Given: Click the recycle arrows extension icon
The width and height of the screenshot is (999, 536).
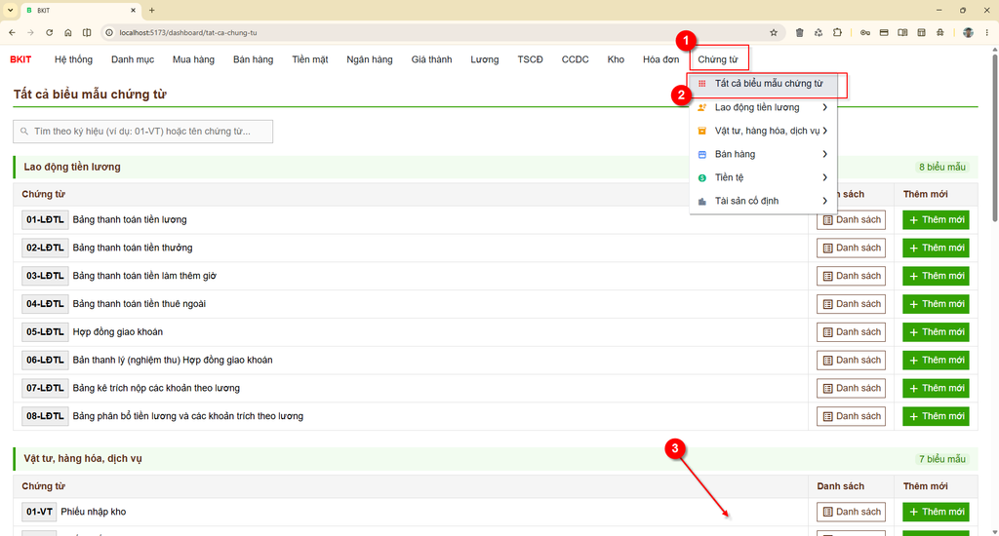Looking at the screenshot, I should [819, 32].
